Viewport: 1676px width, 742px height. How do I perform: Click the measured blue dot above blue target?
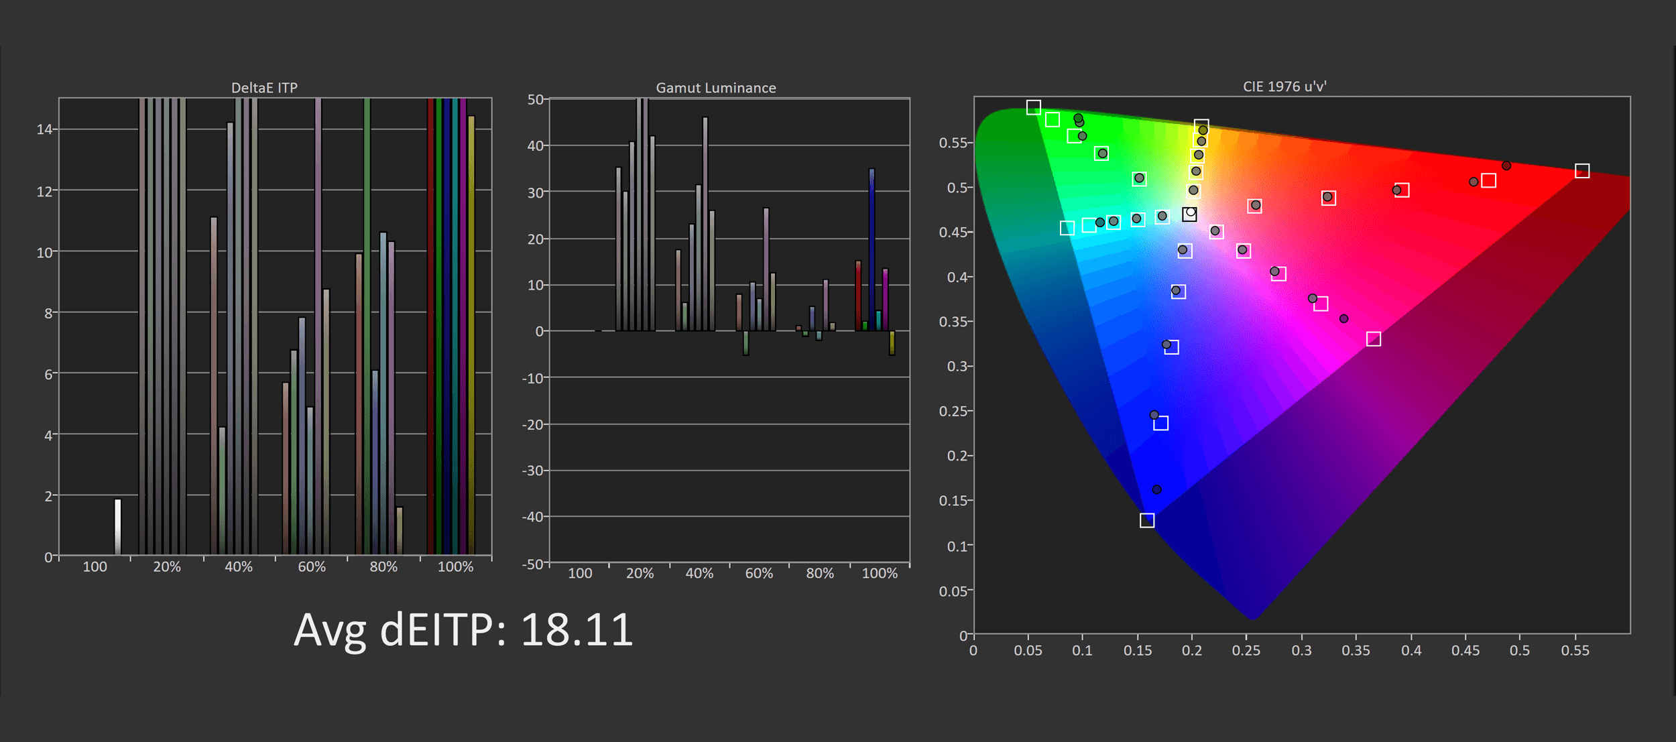pyautogui.click(x=1156, y=489)
